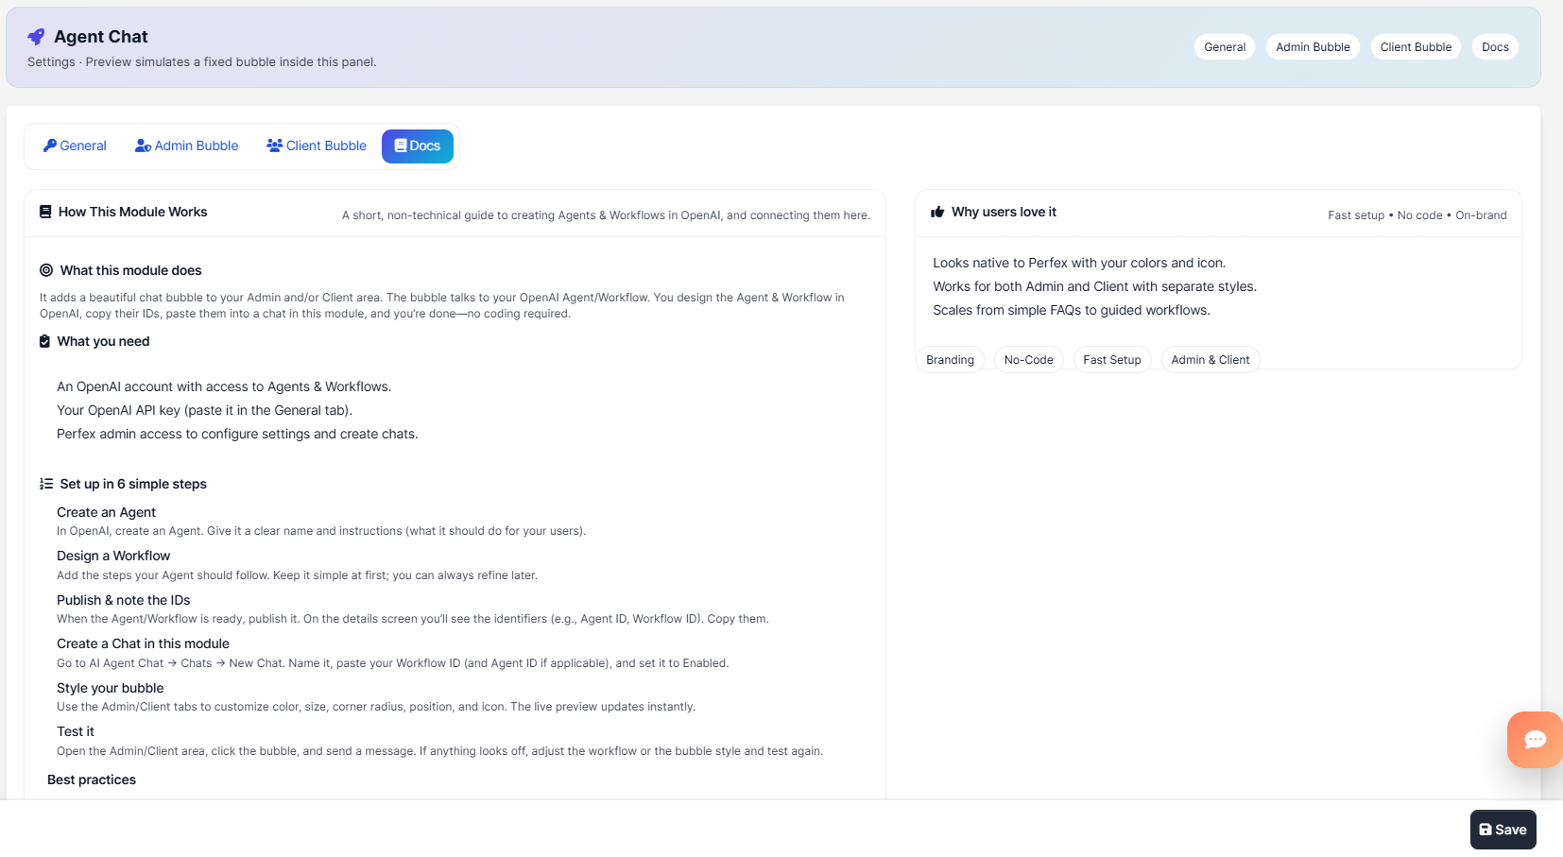This screenshot has width=1563, height=857.
Task: Click the No-Code tag
Action: click(1028, 359)
